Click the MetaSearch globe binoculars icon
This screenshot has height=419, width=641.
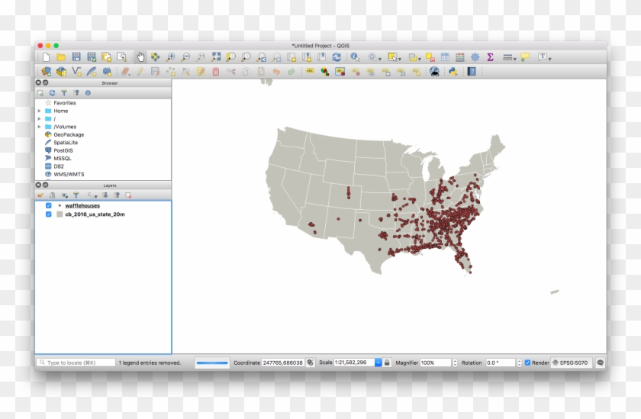tap(434, 72)
